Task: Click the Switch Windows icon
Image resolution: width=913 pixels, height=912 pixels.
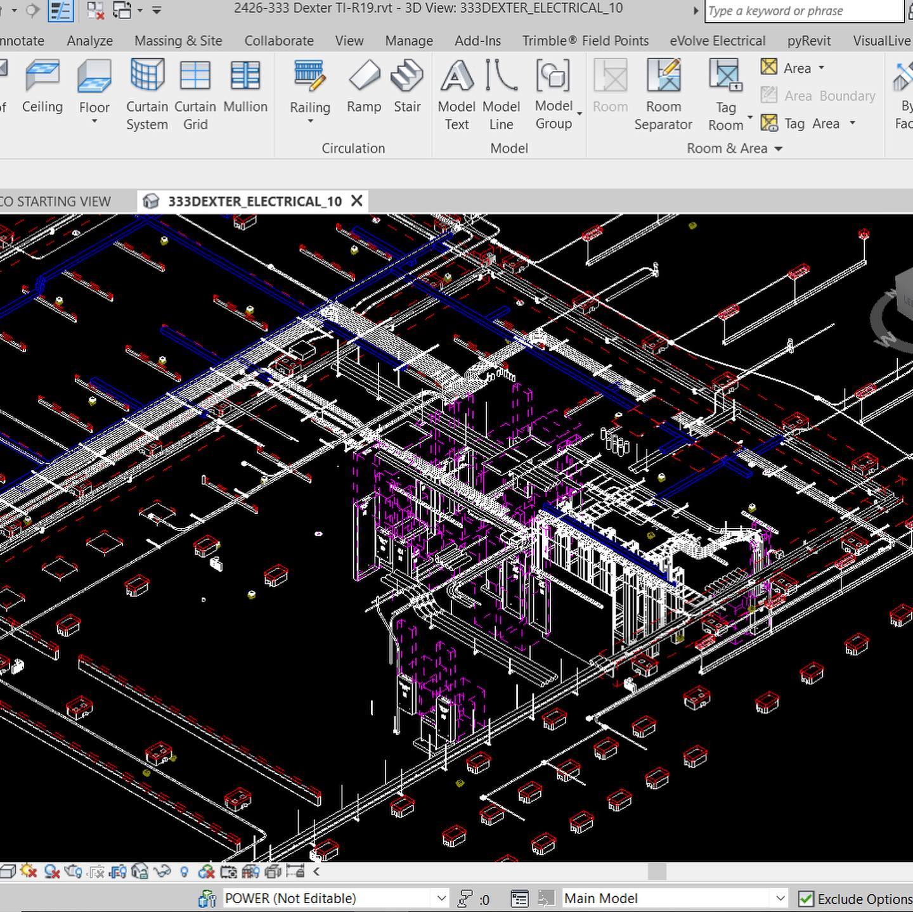Action: point(122,10)
